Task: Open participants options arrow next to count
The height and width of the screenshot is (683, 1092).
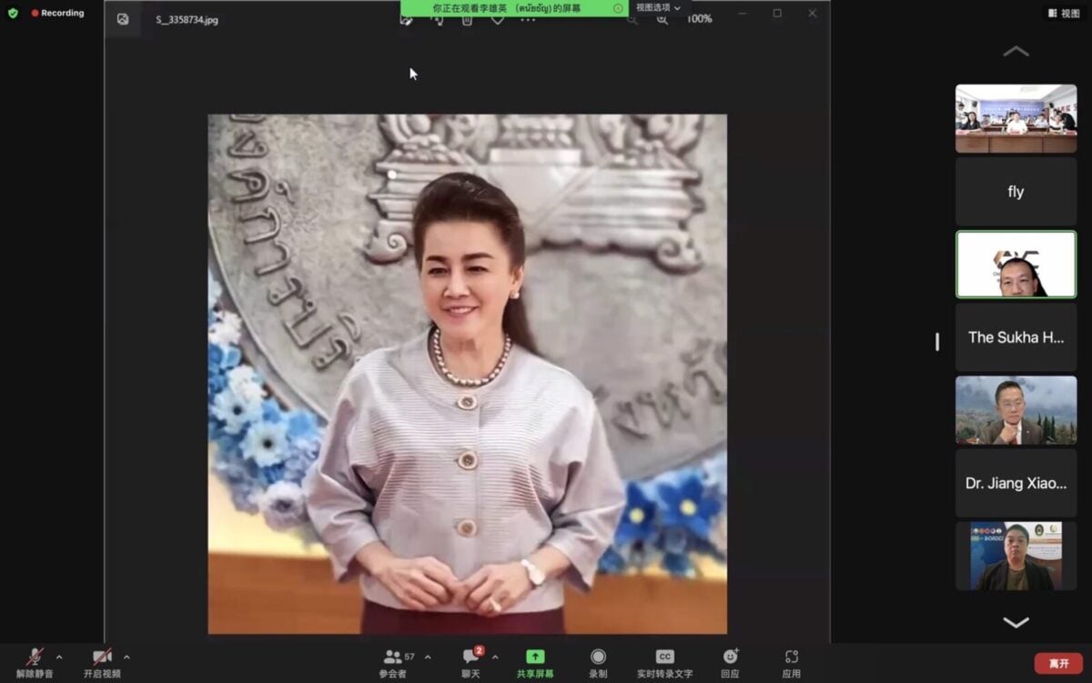Action: coord(428,657)
